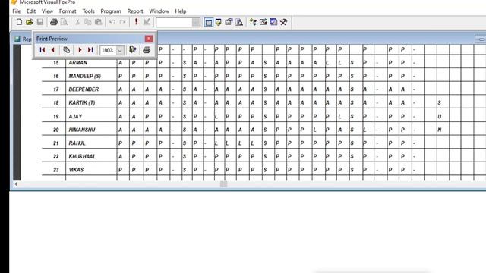The height and width of the screenshot is (273, 486).
Task: Open a file with the folder icon
Action: coord(30,22)
